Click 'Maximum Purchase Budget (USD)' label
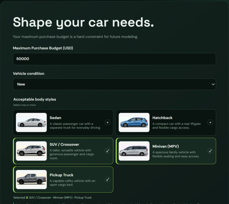The height and width of the screenshot is (204, 229). coord(43,48)
